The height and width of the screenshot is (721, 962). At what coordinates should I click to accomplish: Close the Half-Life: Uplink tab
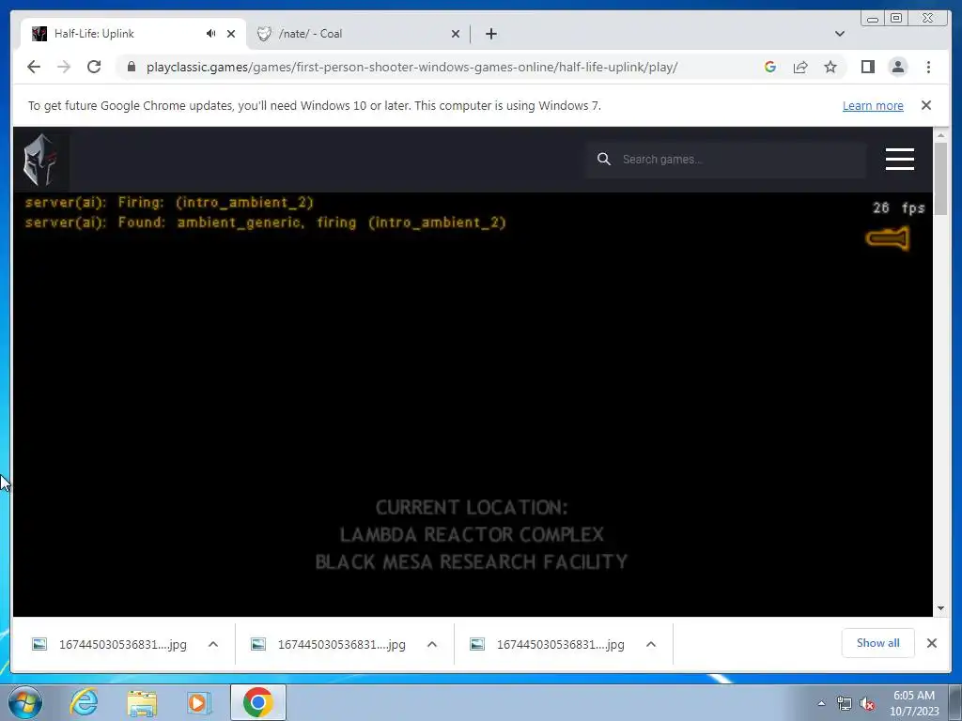[x=231, y=34]
